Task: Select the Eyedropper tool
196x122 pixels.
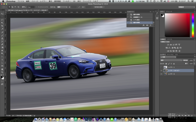Action: [x=2, y=29]
